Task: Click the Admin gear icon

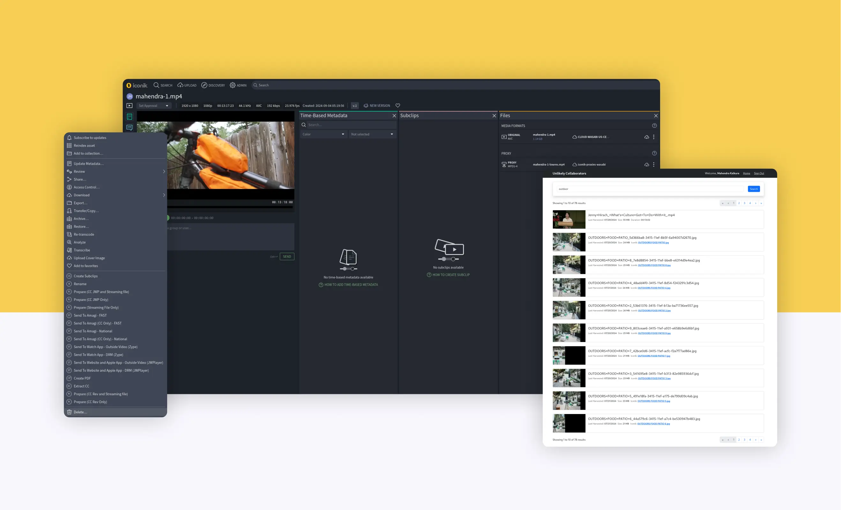Action: (233, 85)
